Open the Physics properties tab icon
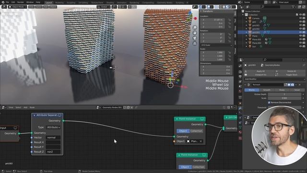This screenshot has height=173, width=307. [240, 118]
